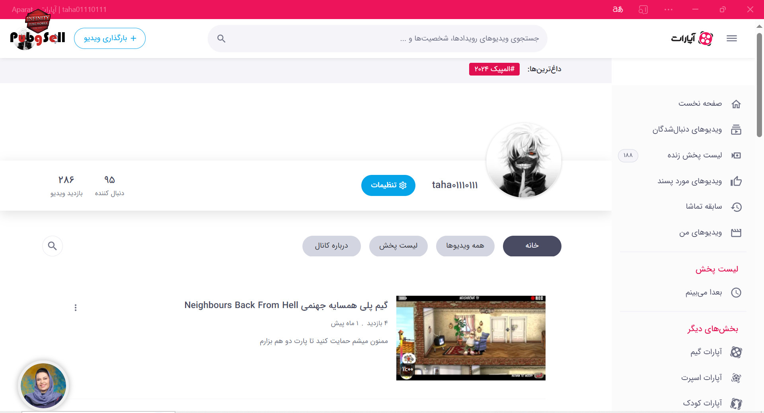Image resolution: width=764 pixels, height=413 pixels.
Task: Click the #المپیک ۲۰۲۴ trending tag
Action: pyautogui.click(x=494, y=69)
